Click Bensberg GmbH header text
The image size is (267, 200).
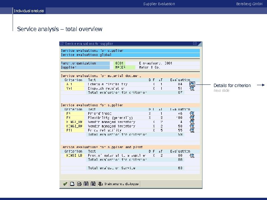pos(249,4)
